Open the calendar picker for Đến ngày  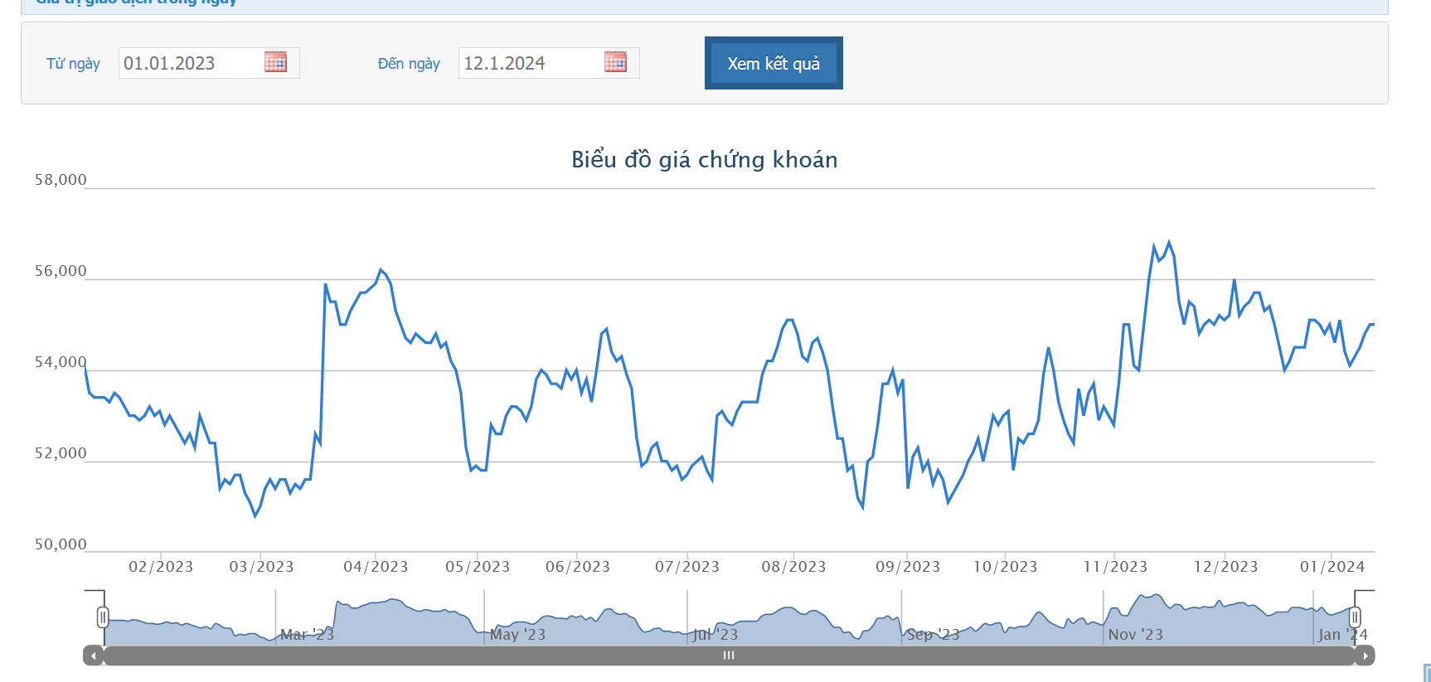[615, 62]
